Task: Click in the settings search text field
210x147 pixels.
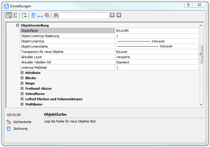Action: tap(84, 15)
